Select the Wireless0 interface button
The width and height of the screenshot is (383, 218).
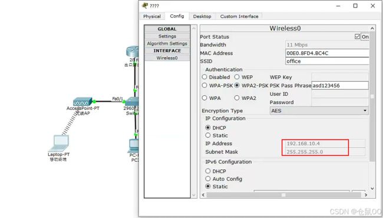[x=167, y=58]
